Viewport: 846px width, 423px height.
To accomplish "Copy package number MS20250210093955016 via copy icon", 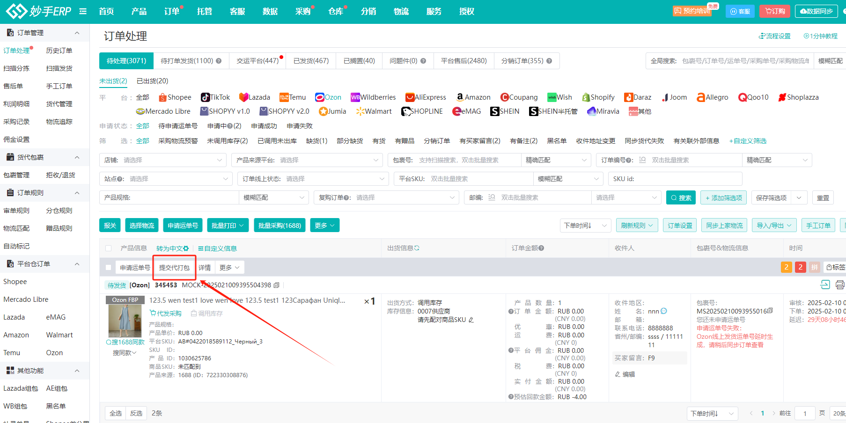I will [x=771, y=311].
